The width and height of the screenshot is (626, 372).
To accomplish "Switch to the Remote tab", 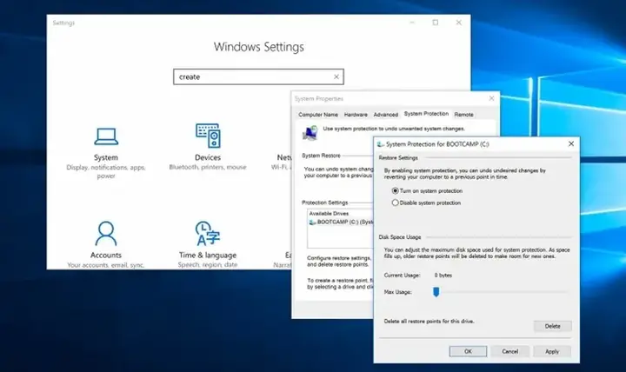I will point(463,115).
